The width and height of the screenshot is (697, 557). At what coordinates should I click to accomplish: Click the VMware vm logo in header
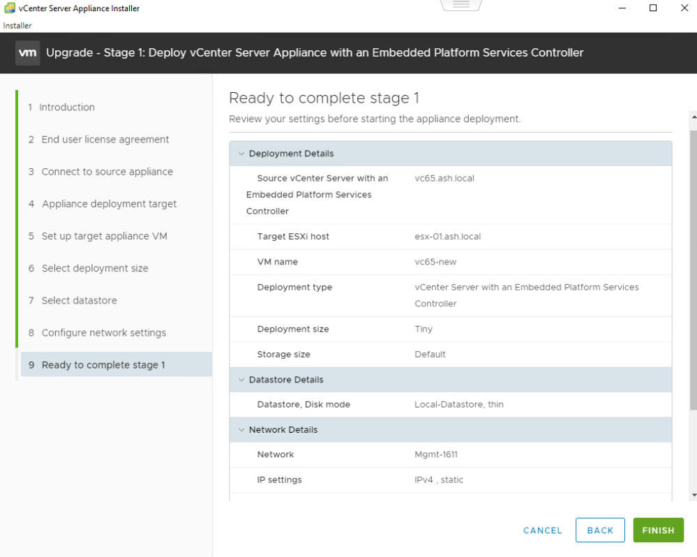(x=28, y=53)
